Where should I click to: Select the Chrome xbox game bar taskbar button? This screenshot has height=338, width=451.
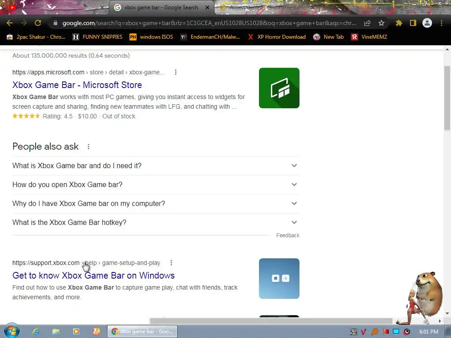click(x=142, y=331)
